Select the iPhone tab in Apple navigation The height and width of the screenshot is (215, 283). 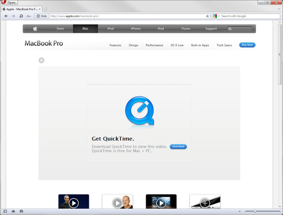point(136,29)
